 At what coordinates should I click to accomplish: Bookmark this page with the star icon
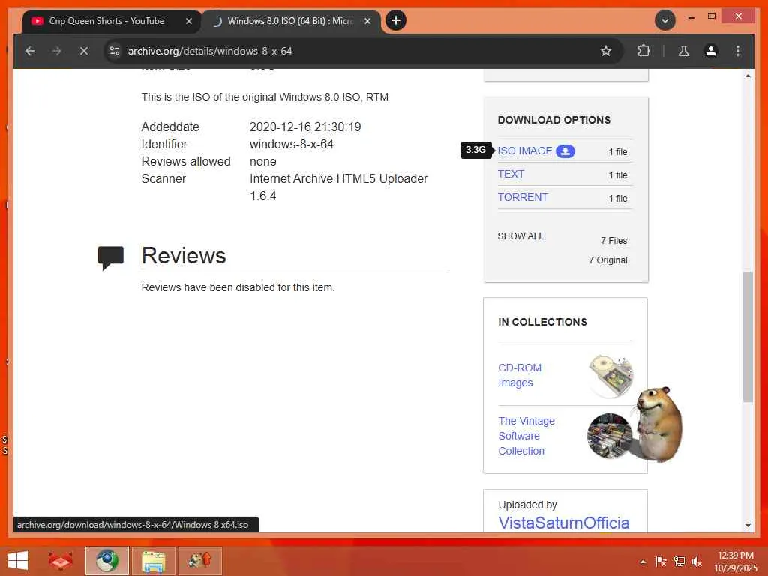606,51
